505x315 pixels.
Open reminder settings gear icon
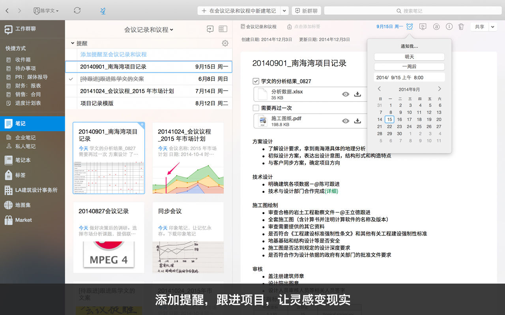coord(225,43)
